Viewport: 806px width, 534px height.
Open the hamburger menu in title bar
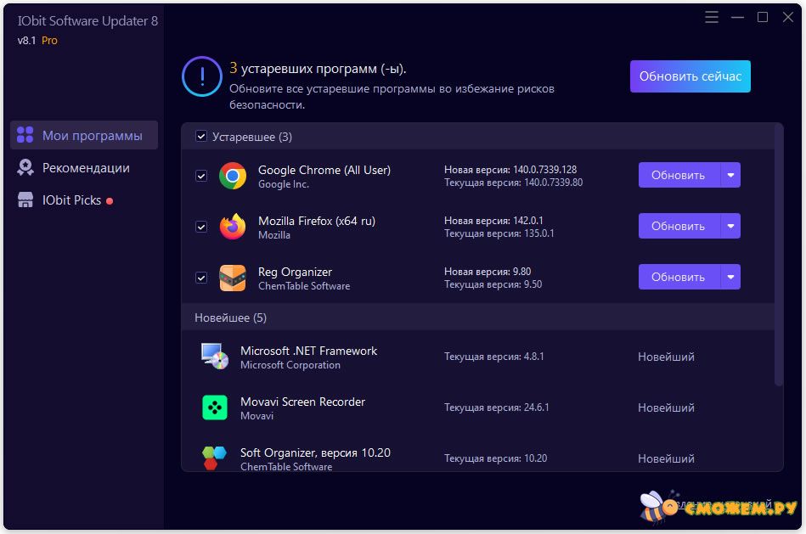[712, 17]
